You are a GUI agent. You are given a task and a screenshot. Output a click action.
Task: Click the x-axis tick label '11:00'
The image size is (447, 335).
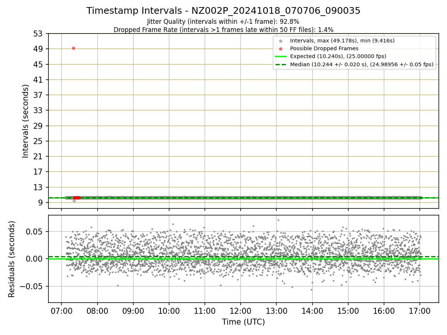[x=205, y=311]
